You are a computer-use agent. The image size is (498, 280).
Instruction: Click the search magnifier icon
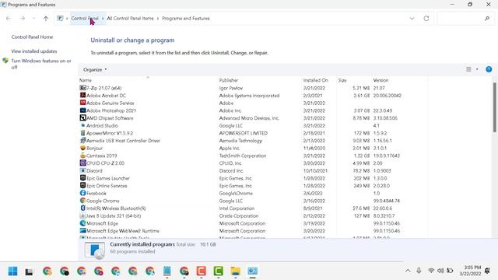(487, 19)
